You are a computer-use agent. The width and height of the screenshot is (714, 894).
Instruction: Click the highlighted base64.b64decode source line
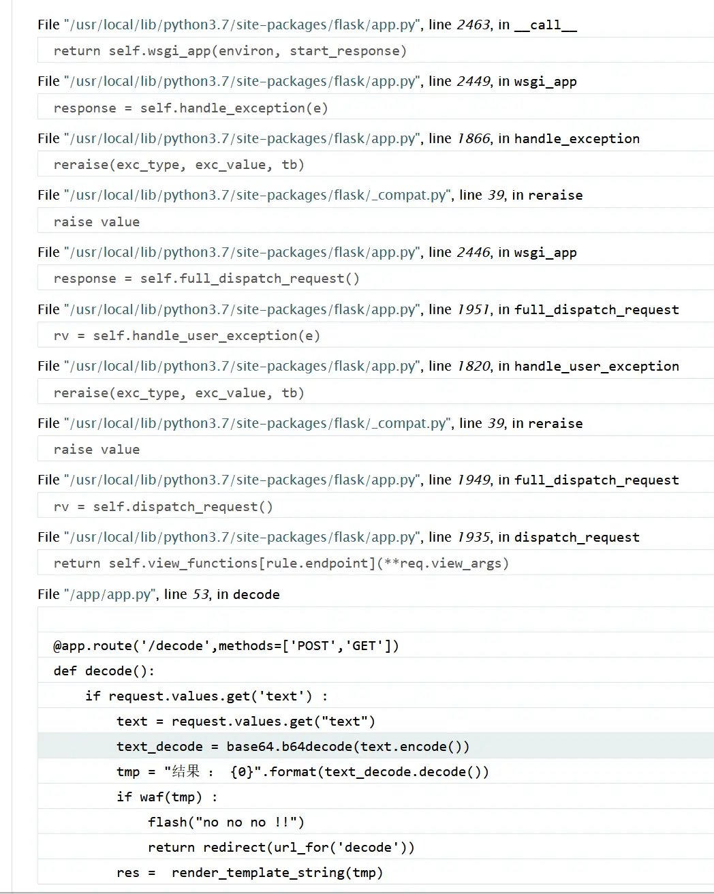pyautogui.click(x=293, y=747)
